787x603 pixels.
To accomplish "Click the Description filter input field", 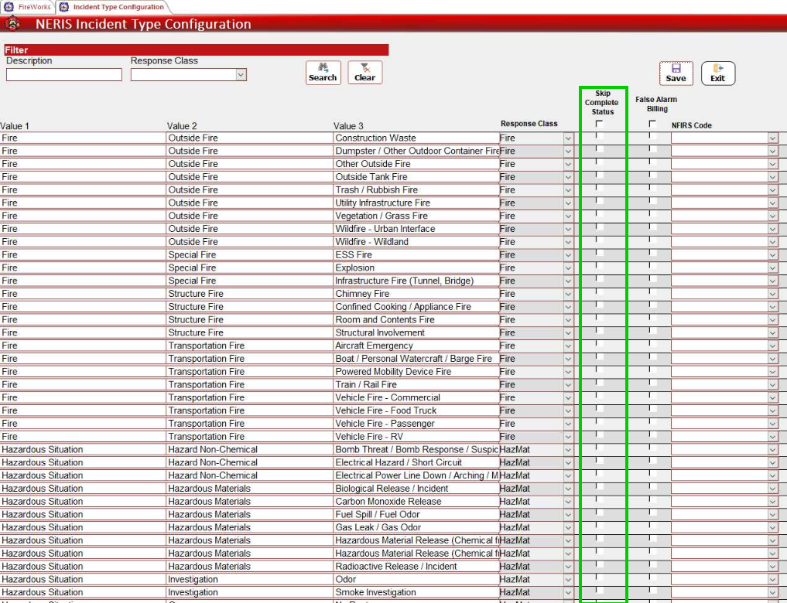I will point(64,75).
